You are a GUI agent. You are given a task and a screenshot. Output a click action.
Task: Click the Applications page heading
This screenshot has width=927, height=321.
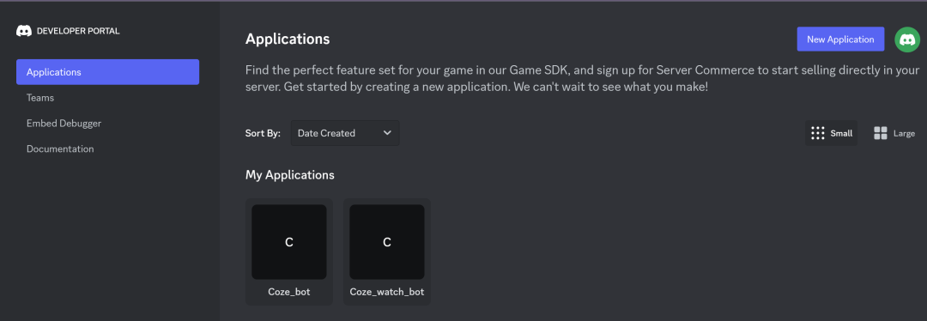point(288,39)
